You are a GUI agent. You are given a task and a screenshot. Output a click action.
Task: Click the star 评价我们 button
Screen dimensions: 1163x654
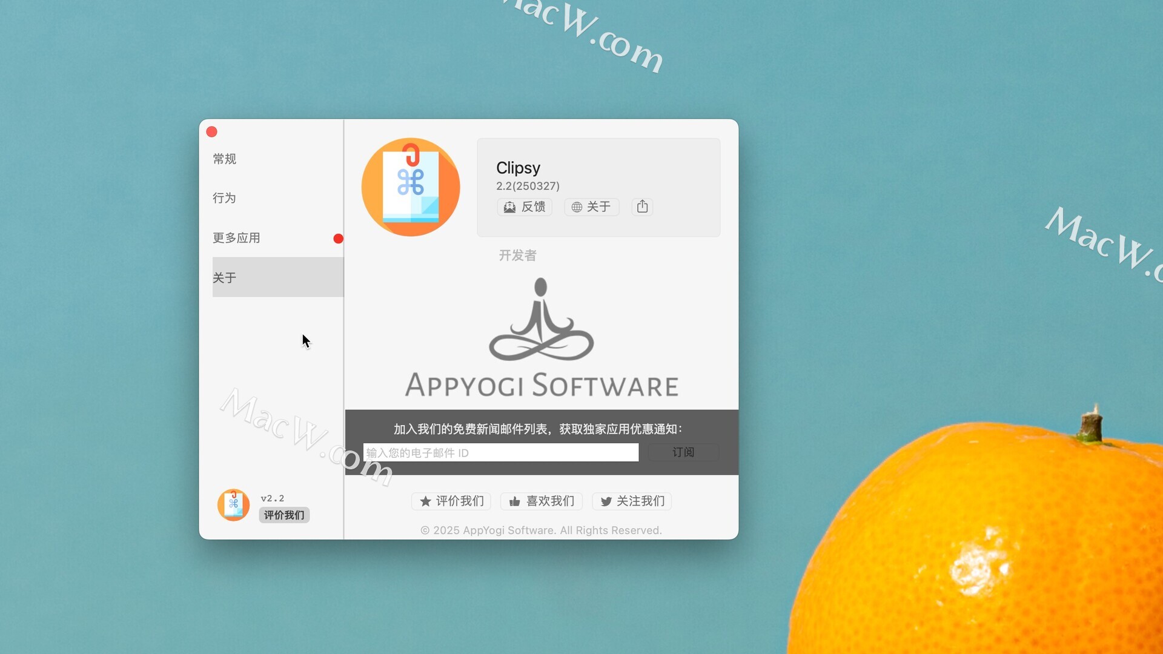pos(451,501)
